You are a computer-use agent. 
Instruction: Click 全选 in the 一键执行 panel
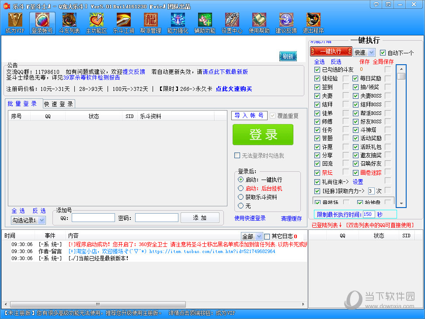click(x=319, y=62)
